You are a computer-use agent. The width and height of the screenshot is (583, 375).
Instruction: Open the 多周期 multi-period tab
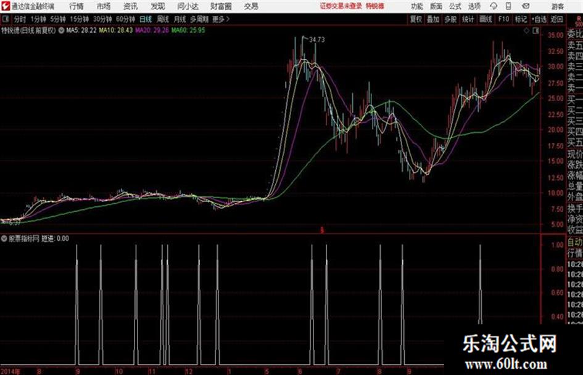click(x=199, y=19)
